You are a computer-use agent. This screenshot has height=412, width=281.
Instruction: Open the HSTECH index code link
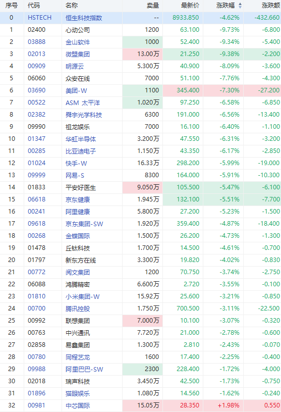pyautogui.click(x=40, y=18)
